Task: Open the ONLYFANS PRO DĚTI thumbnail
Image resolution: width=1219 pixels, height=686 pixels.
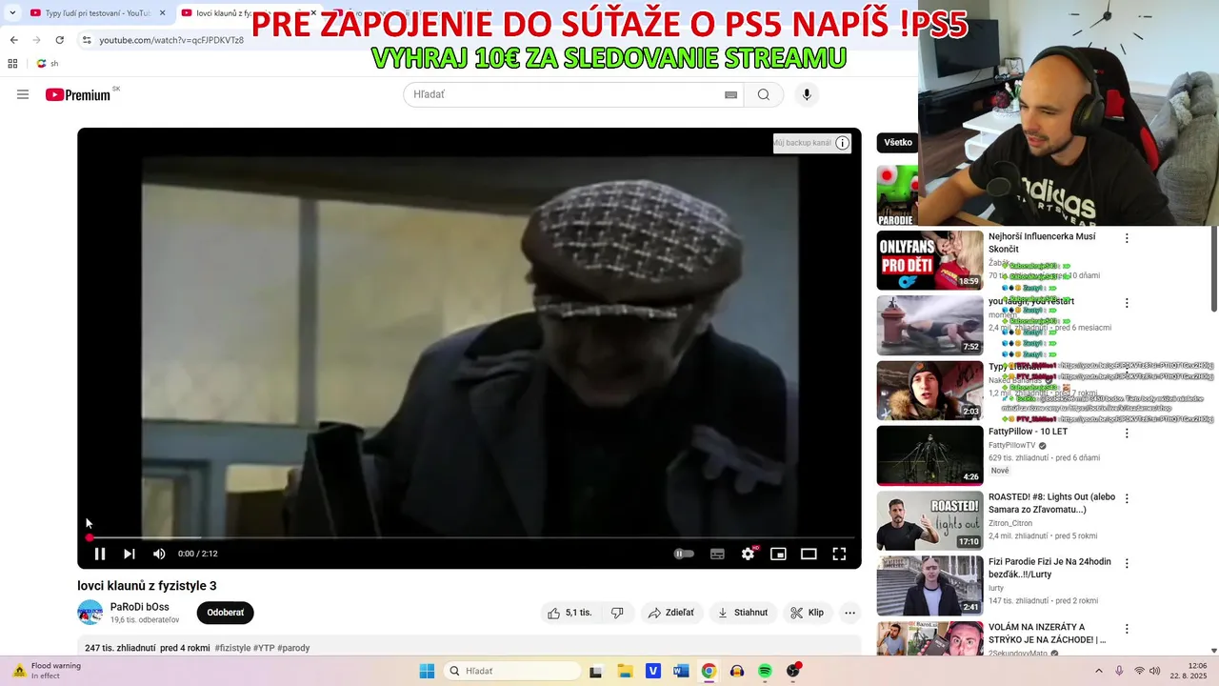Action: (x=930, y=260)
